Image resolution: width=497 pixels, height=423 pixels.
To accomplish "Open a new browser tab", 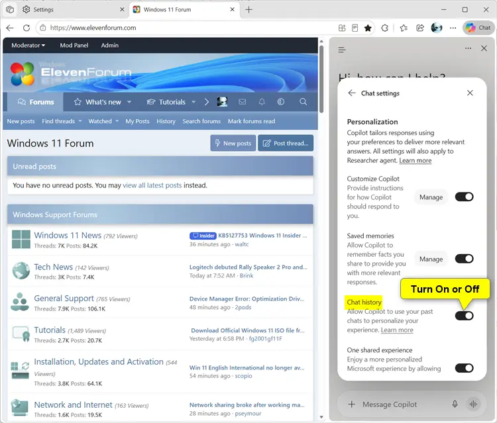I will click(248, 9).
